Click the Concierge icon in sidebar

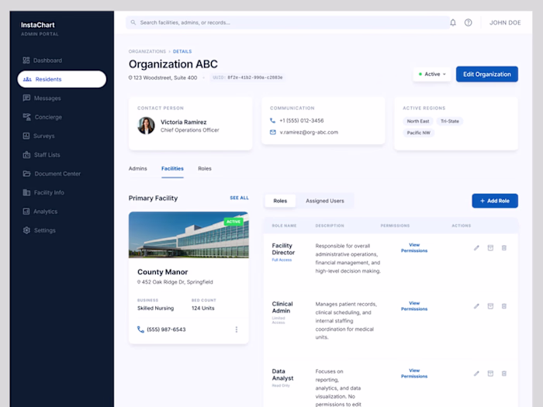point(26,117)
